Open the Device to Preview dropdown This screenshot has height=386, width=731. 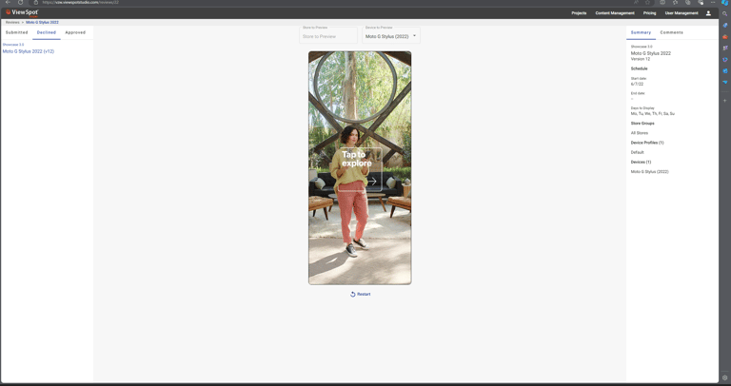(391, 35)
